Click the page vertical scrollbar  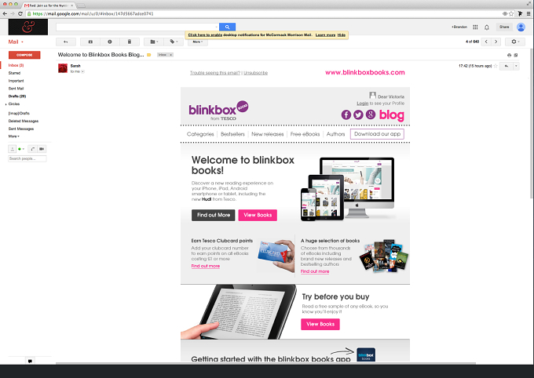[532, 122]
